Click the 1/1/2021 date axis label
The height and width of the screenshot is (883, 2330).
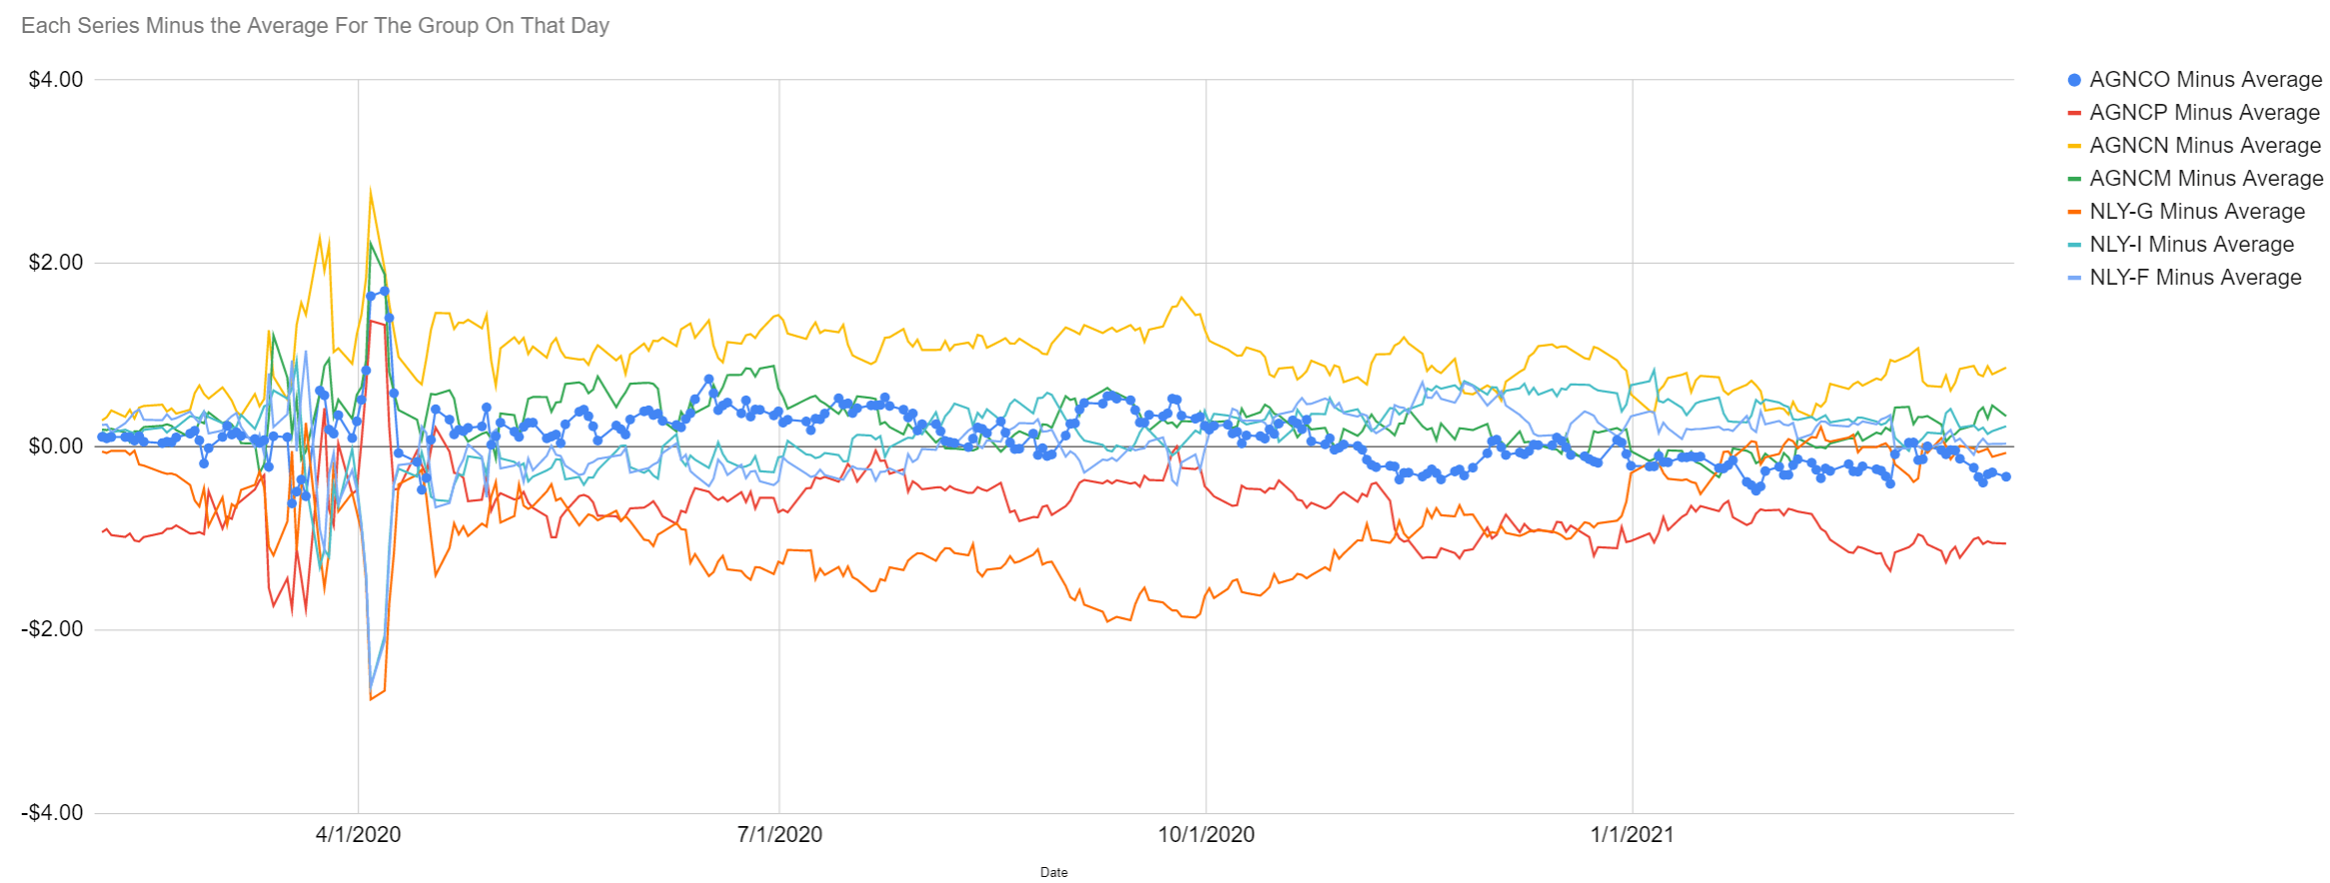pyautogui.click(x=1633, y=835)
